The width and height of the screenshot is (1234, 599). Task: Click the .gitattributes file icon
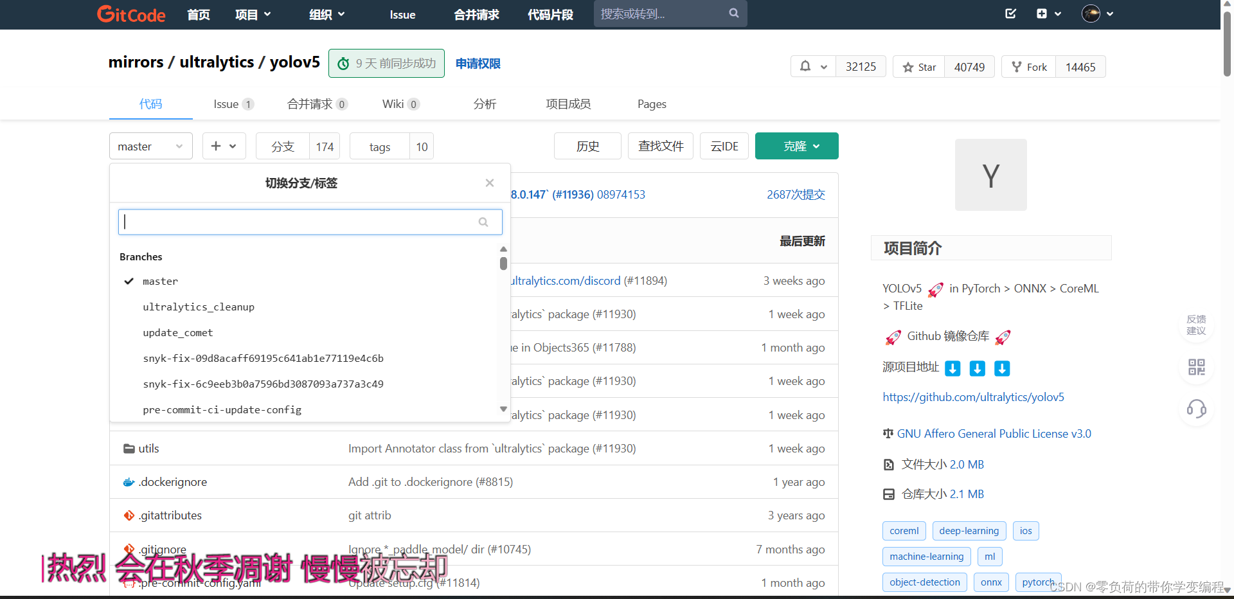[x=129, y=515]
